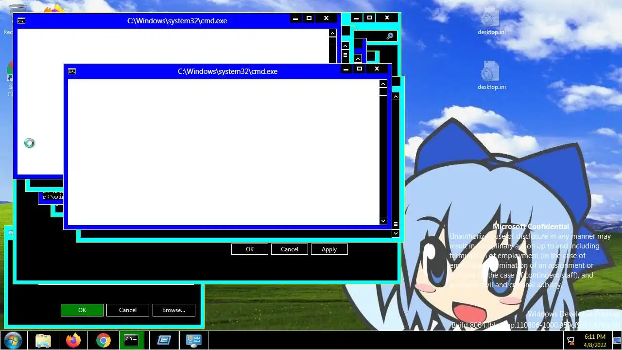Image resolution: width=622 pixels, height=350 pixels.
Task: Click OK next to Cancel and Apply
Action: [x=250, y=249]
